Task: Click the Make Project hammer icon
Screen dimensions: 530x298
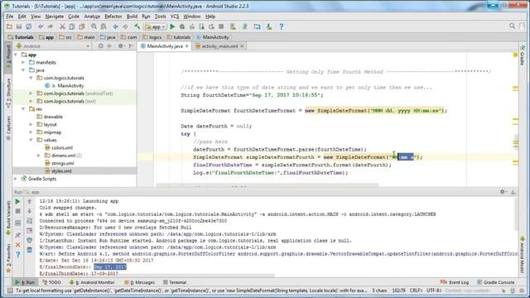Action: coord(137,26)
